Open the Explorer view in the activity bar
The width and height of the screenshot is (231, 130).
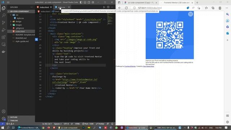click(4, 8)
